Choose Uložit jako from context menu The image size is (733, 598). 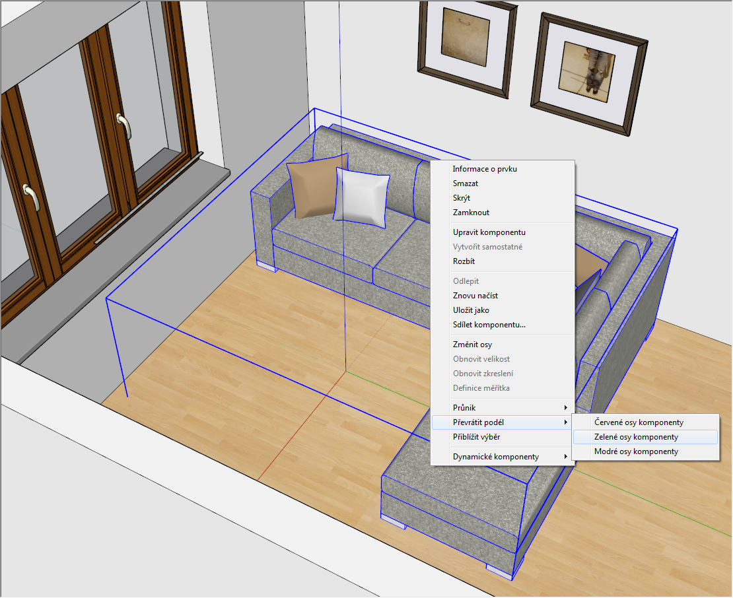[x=471, y=310]
